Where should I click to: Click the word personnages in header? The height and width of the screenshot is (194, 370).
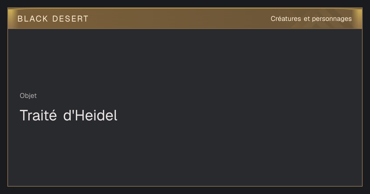coord(332,19)
